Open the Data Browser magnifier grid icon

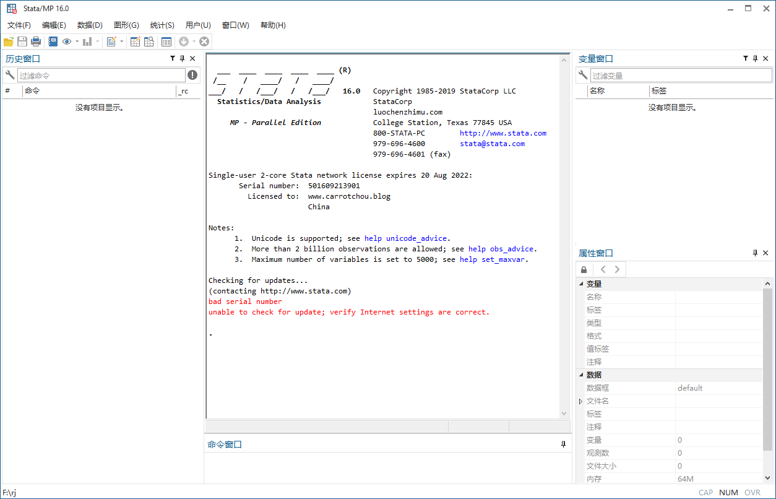[x=149, y=41]
